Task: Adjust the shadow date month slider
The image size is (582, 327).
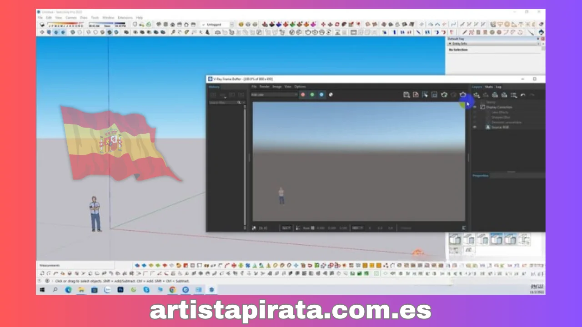Action: 65,25
